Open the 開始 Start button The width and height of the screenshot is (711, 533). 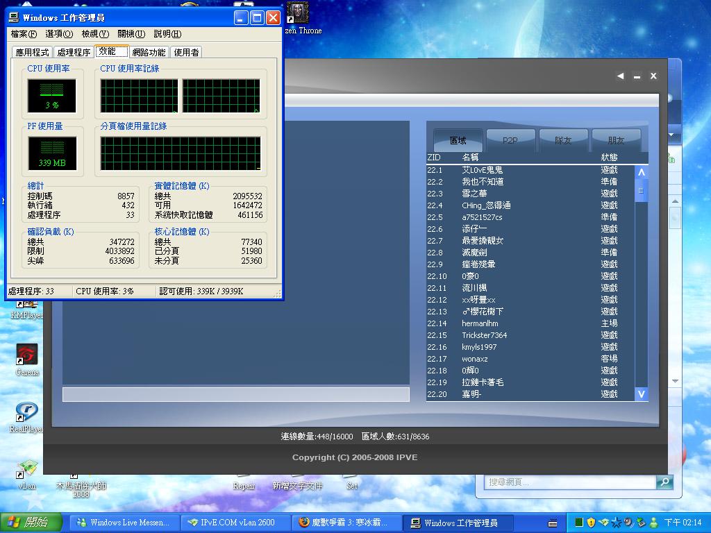pos(28,522)
